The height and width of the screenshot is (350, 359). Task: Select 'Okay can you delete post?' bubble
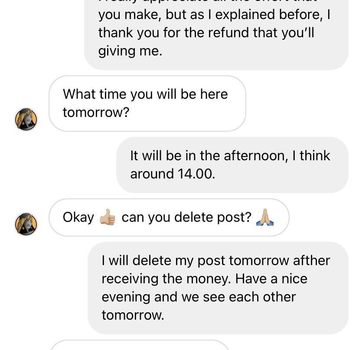[x=169, y=217]
